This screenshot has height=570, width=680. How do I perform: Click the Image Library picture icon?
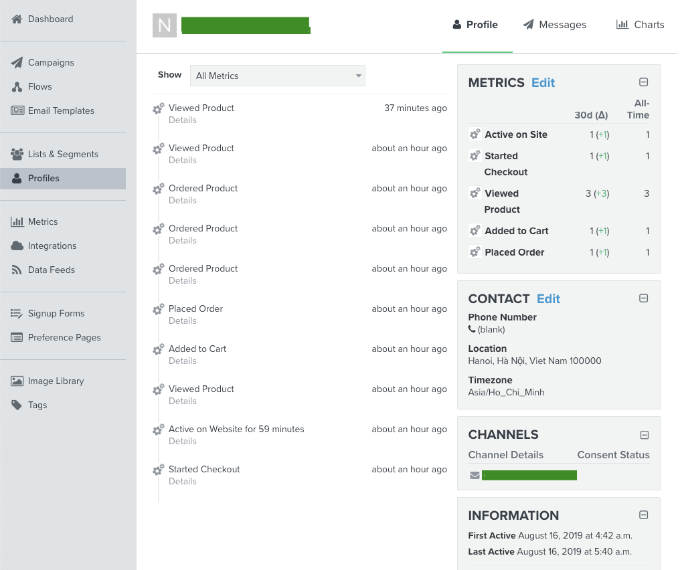pyautogui.click(x=17, y=381)
